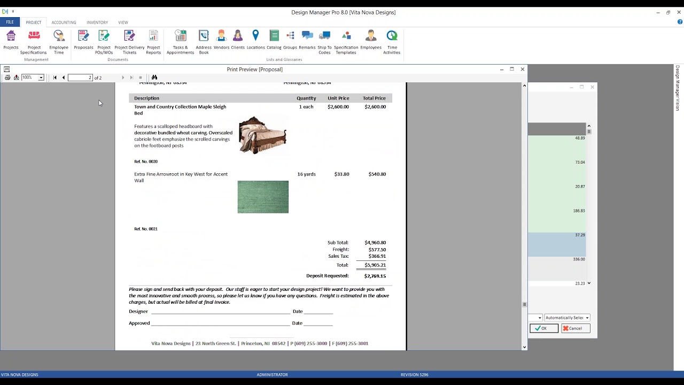Click the Ref. No. 0021 text
The height and width of the screenshot is (385, 684).
tap(146, 229)
